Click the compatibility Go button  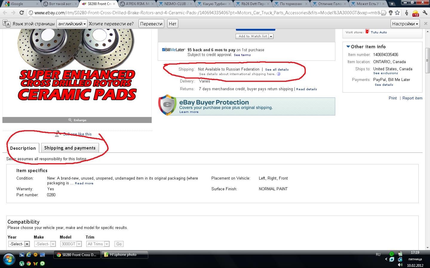click(x=119, y=244)
